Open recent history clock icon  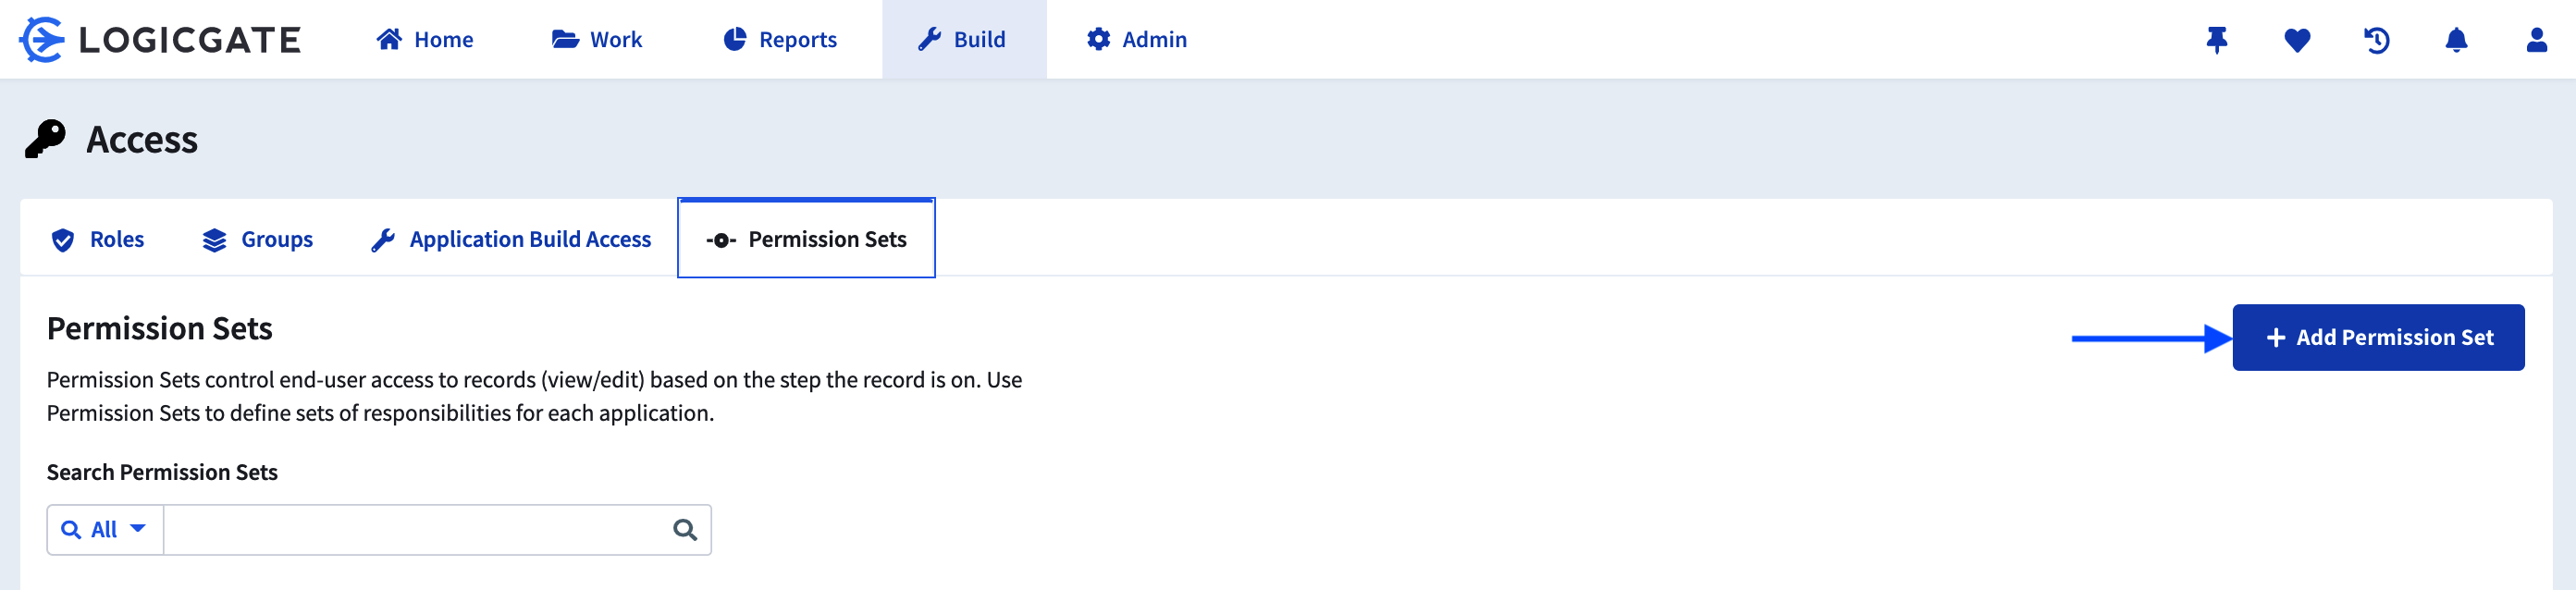click(x=2377, y=40)
